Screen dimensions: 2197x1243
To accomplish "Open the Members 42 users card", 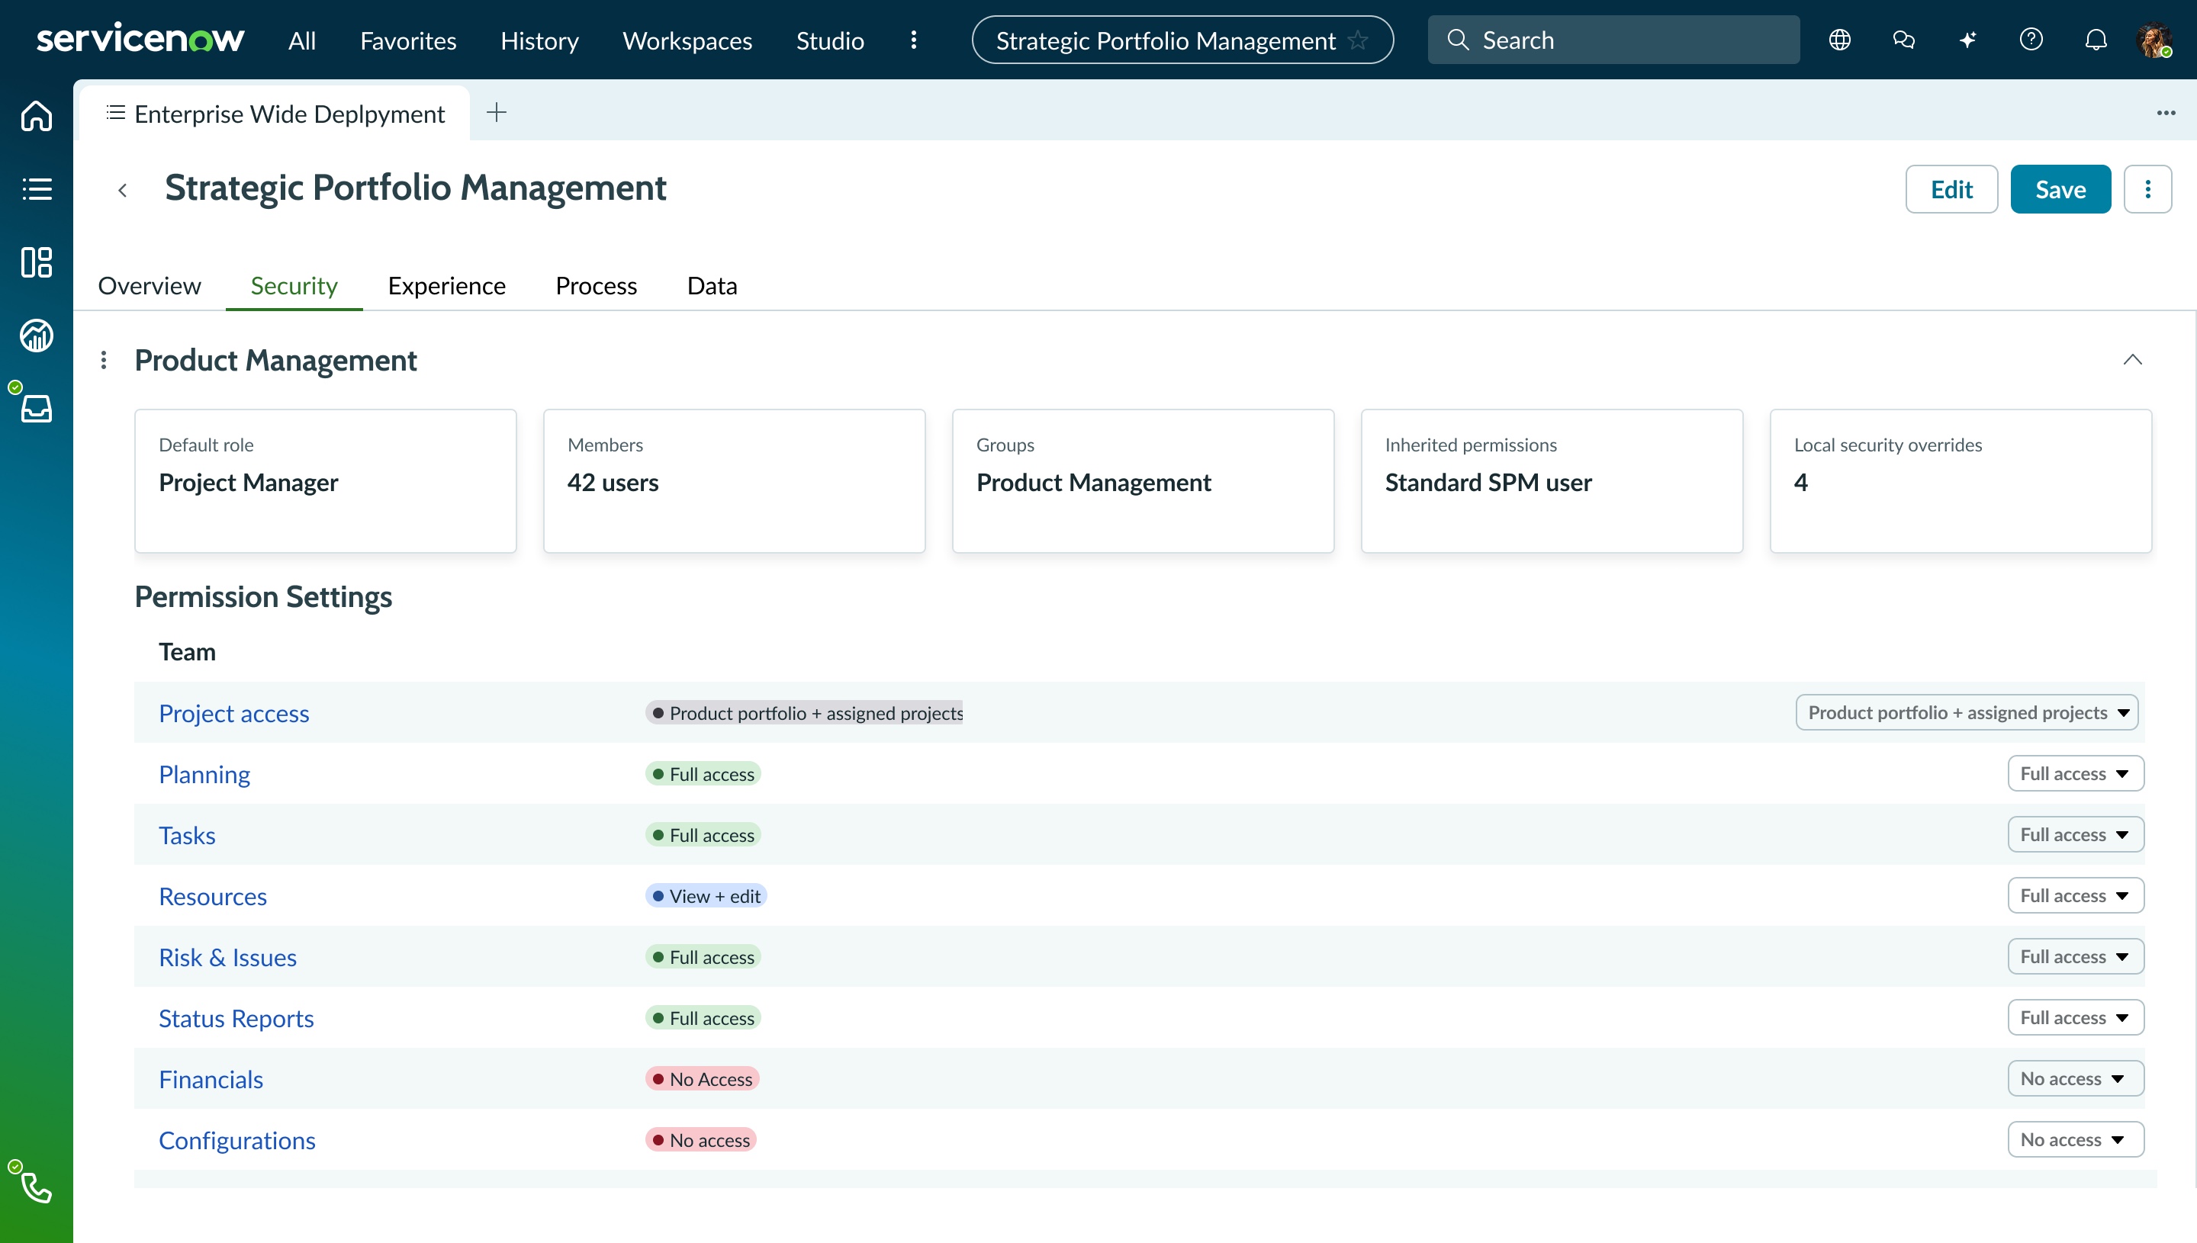I will [735, 480].
